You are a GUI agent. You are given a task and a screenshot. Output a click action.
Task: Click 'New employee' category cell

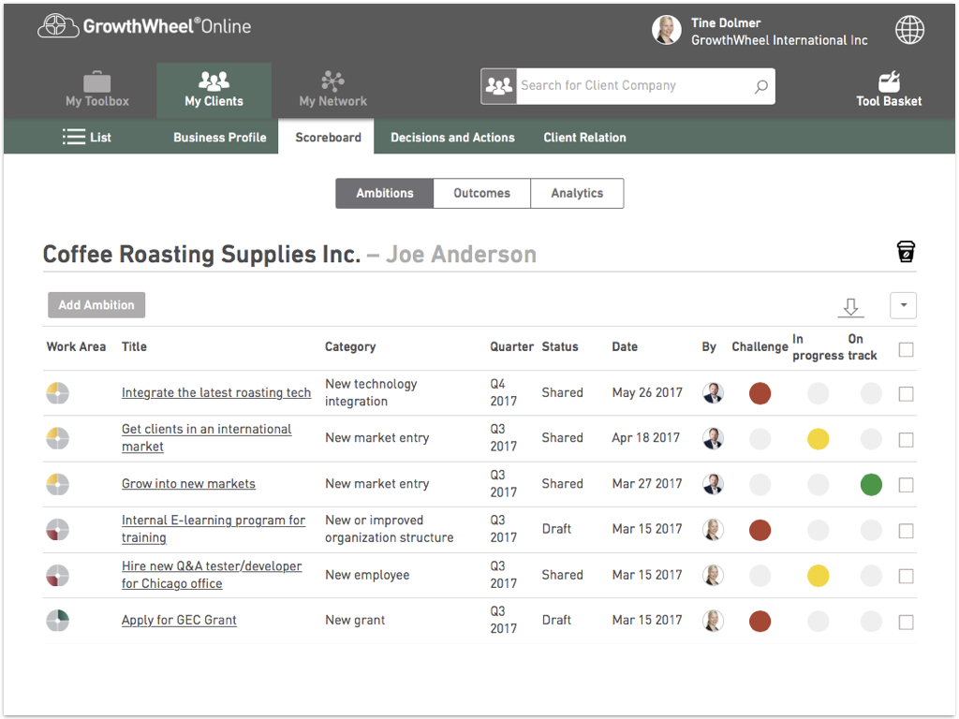pos(367,575)
